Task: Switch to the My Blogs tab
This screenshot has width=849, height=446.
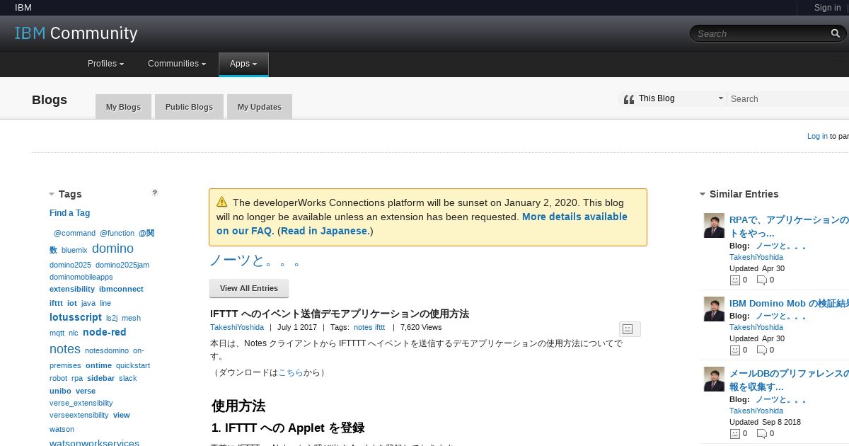Action: pyautogui.click(x=123, y=107)
